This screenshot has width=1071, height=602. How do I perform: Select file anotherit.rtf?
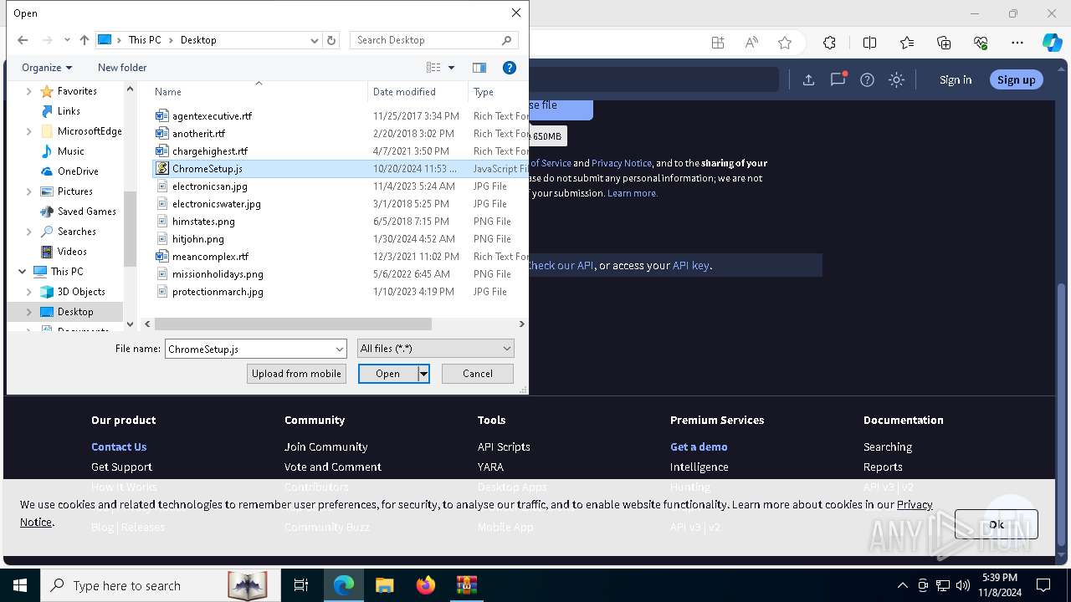point(198,134)
